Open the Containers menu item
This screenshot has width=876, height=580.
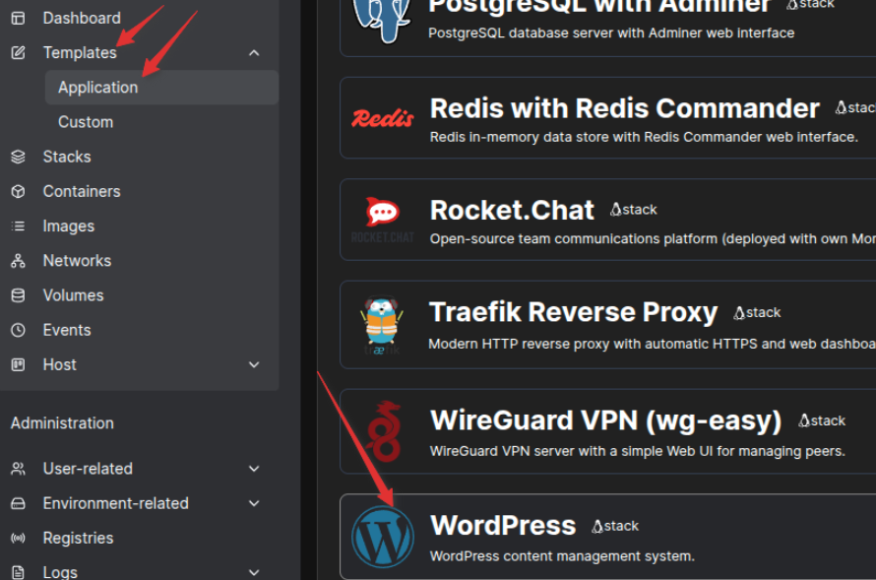[x=82, y=191]
